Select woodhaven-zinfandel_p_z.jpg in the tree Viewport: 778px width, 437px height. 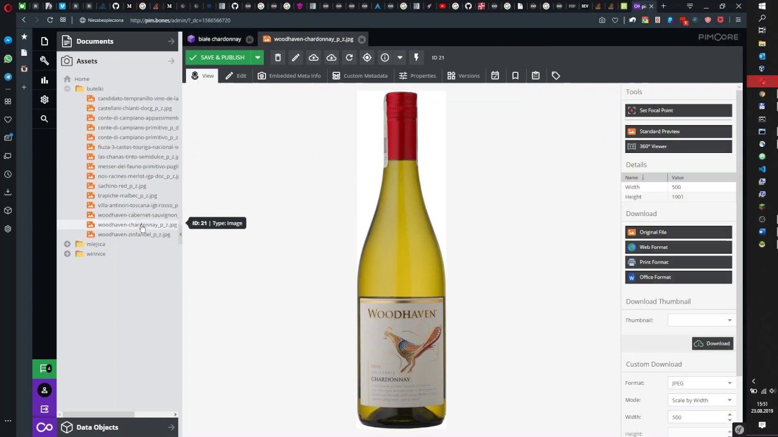[x=134, y=234]
